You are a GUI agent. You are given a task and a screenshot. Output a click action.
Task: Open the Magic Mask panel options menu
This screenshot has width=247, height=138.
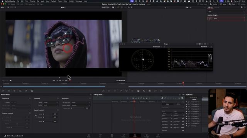[x=183, y=95]
